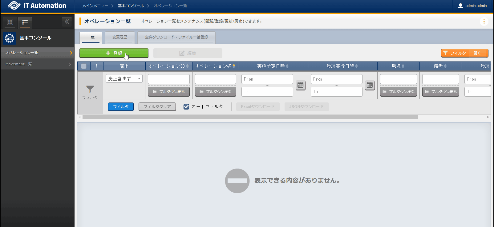Open Movement一覧 in the sidebar
This screenshot has height=227, width=494.
(x=37, y=64)
